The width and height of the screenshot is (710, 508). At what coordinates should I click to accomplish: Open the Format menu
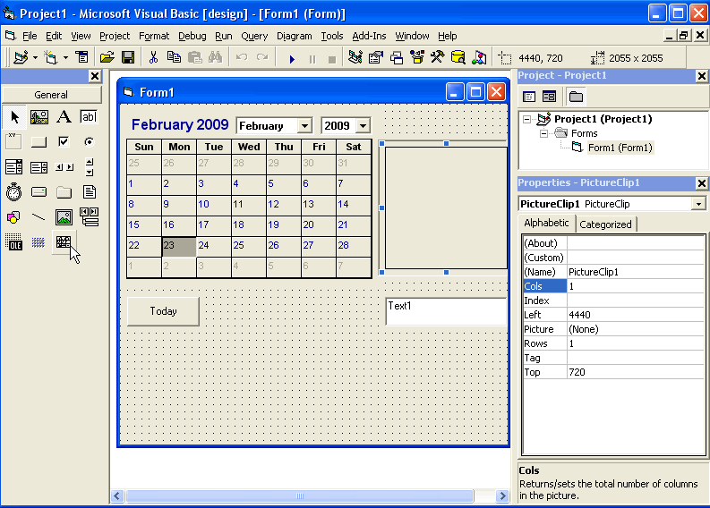[x=154, y=36]
